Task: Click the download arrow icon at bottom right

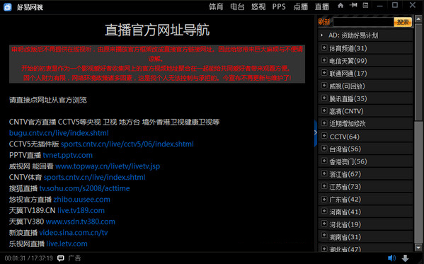Action: pos(405,258)
